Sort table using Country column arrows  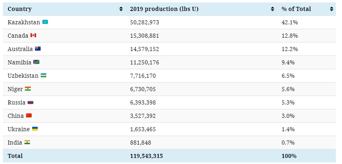(x=121, y=9)
